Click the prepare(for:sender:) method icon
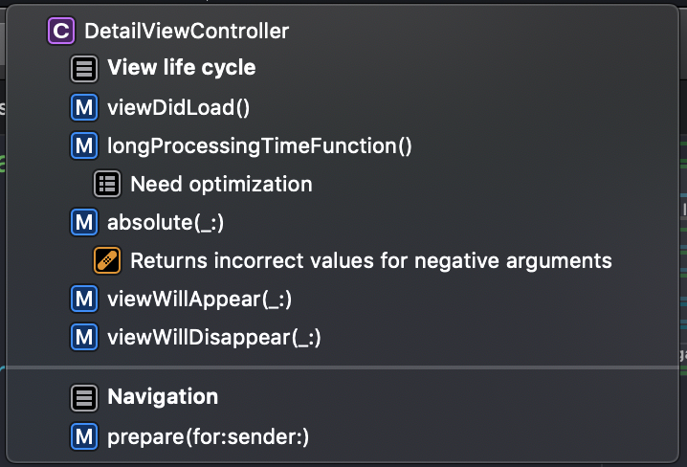 coord(84,437)
